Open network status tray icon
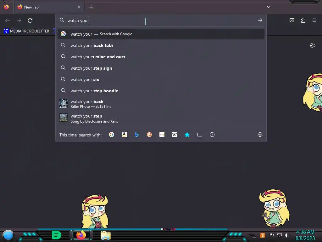The image size is (322, 242). (279, 235)
